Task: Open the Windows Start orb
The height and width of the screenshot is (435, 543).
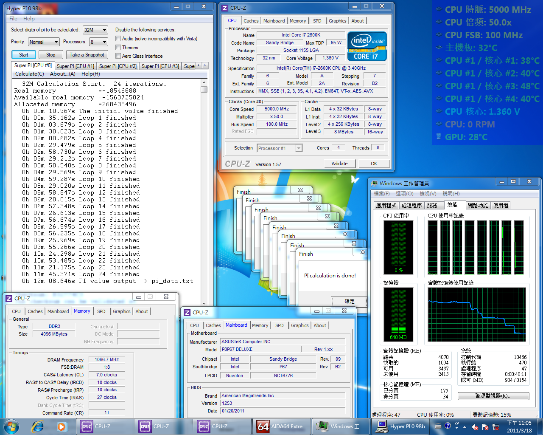Action: pos(11,426)
